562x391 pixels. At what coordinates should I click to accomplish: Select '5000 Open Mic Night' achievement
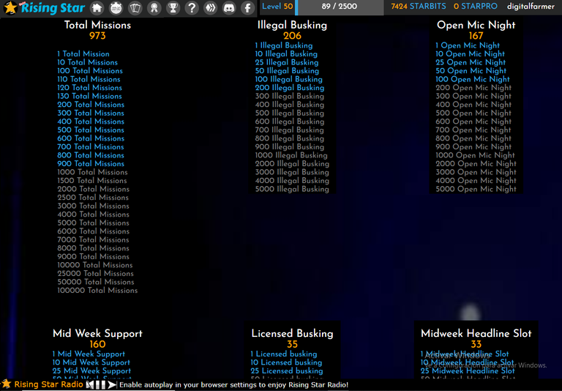pyautogui.click(x=476, y=189)
